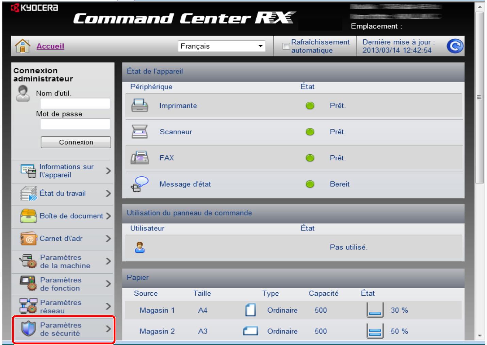487x345 pixels.
Task: Click the Accueil house icon
Action: click(22, 46)
